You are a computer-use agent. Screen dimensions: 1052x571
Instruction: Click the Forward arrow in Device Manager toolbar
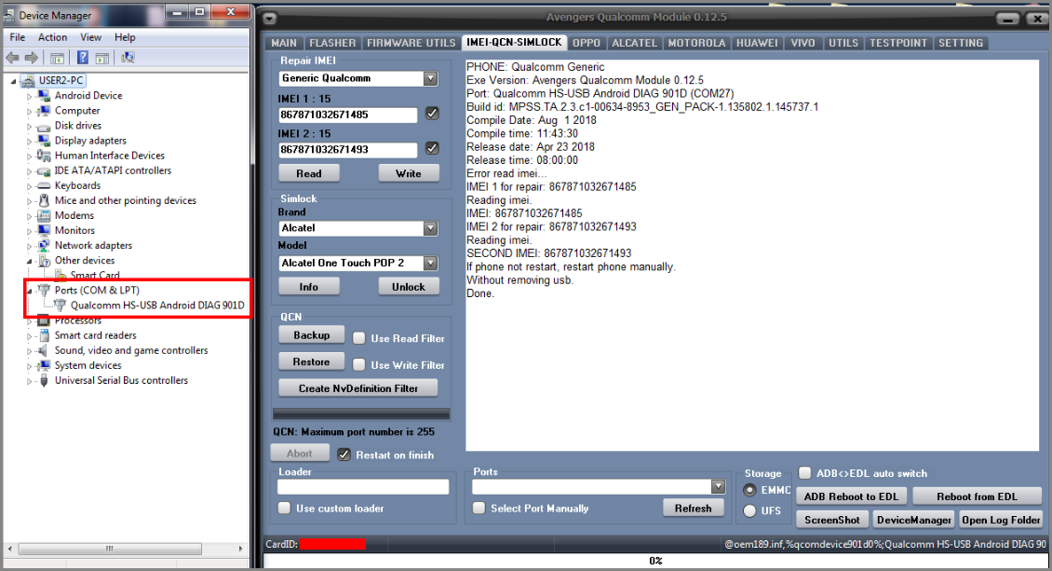[31, 59]
